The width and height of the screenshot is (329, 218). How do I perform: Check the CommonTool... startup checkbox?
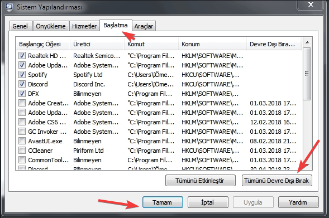[22, 160]
